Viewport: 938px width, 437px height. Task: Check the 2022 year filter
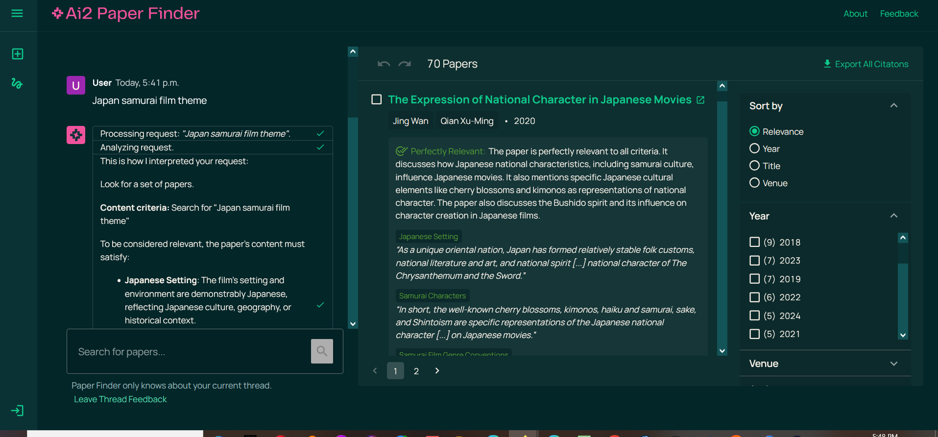click(755, 297)
